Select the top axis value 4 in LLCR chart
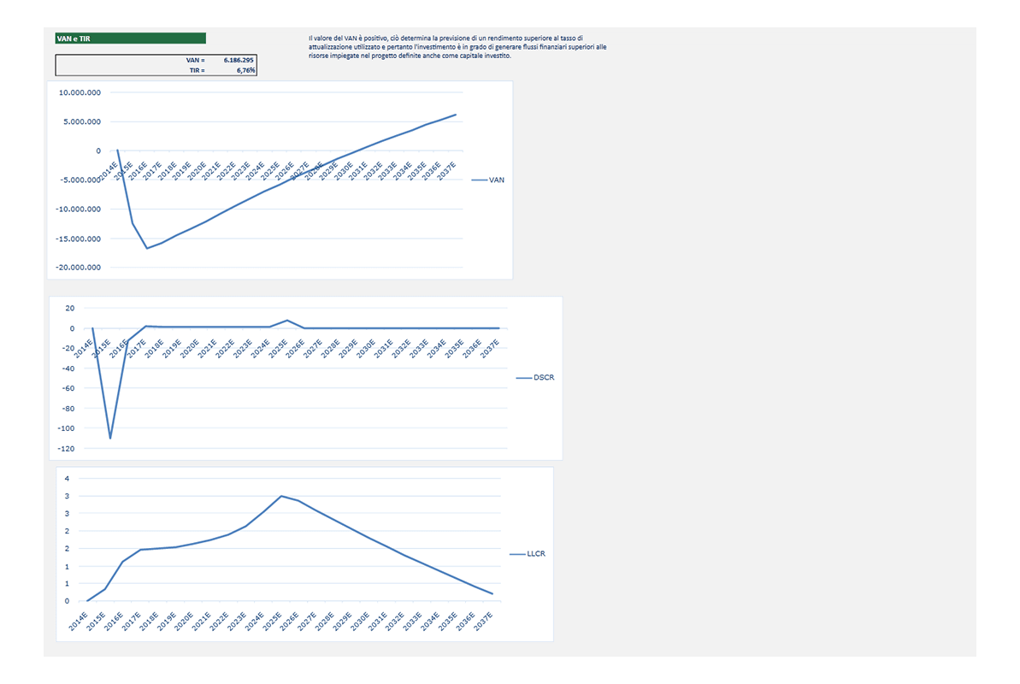 [67, 478]
